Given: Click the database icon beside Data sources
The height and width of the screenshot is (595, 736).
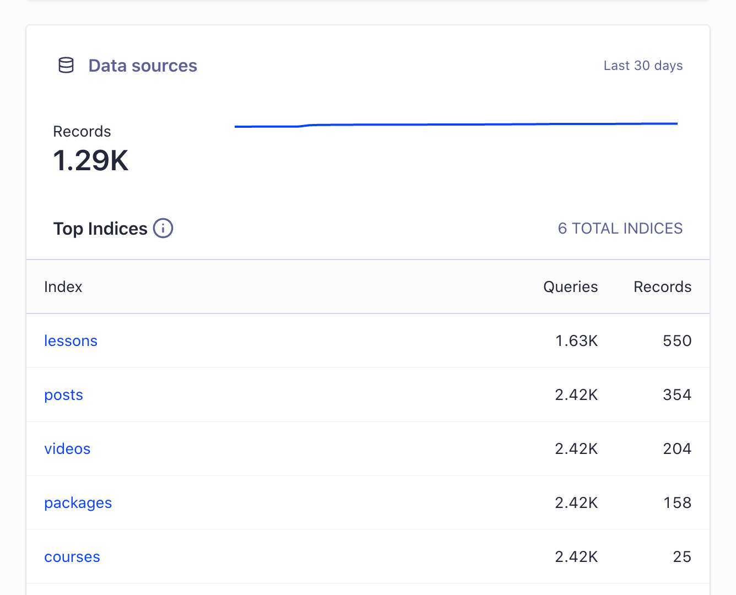Looking at the screenshot, I should (66, 66).
